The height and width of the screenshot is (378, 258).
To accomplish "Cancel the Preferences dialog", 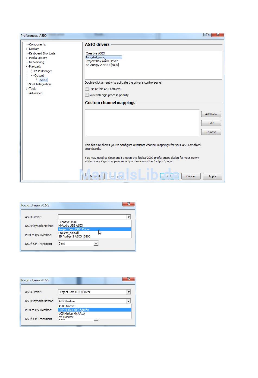I will 191,176.
